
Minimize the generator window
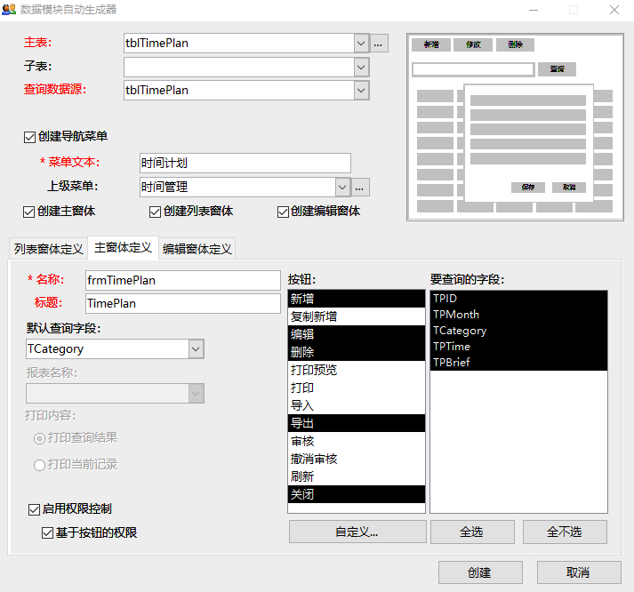534,10
